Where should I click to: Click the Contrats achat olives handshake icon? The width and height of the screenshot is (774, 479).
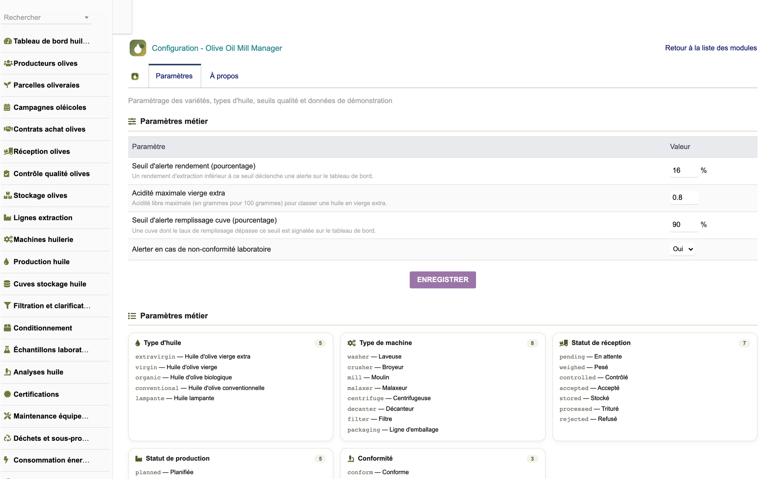8,129
